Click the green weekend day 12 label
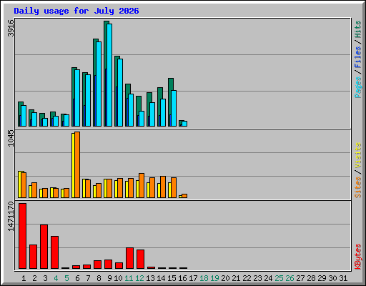Viewport: 366px width, 286px height. pyautogui.click(x=139, y=278)
